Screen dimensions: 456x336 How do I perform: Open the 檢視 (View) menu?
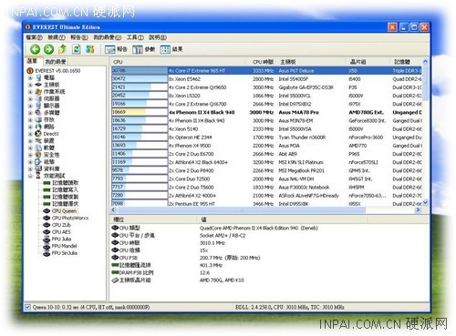point(57,37)
